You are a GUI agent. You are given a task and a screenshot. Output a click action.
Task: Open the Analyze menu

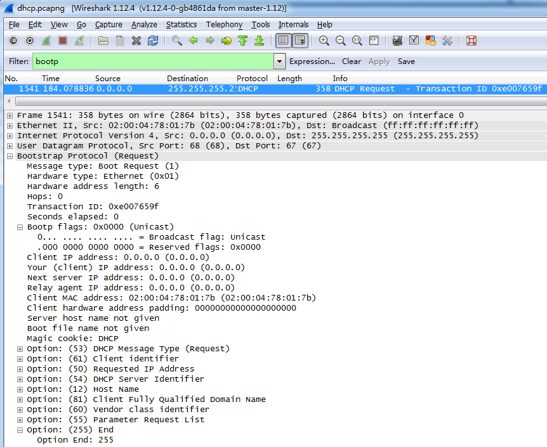[x=144, y=25]
